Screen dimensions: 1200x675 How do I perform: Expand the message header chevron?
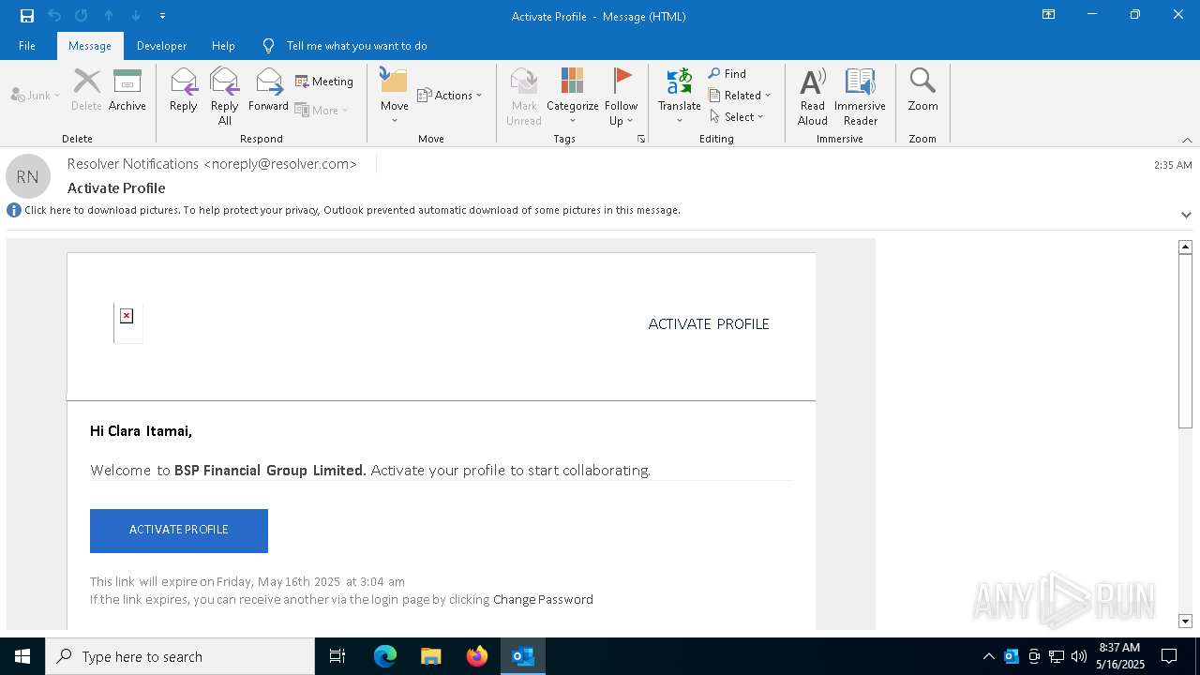[1186, 215]
